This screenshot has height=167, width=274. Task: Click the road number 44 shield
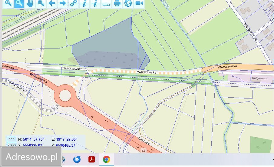coord(144,151)
